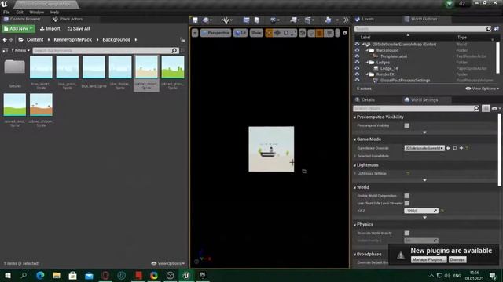
Task: Open Microsoft Edge in the taskbar
Action: tap(40, 275)
